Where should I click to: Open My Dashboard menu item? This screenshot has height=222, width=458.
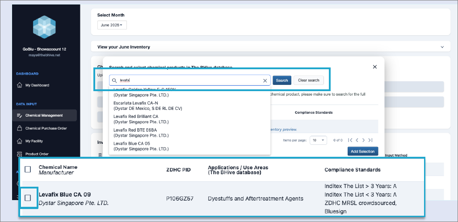coord(37,85)
